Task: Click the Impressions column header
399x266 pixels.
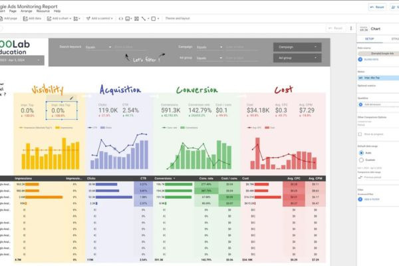Action: coord(23,178)
